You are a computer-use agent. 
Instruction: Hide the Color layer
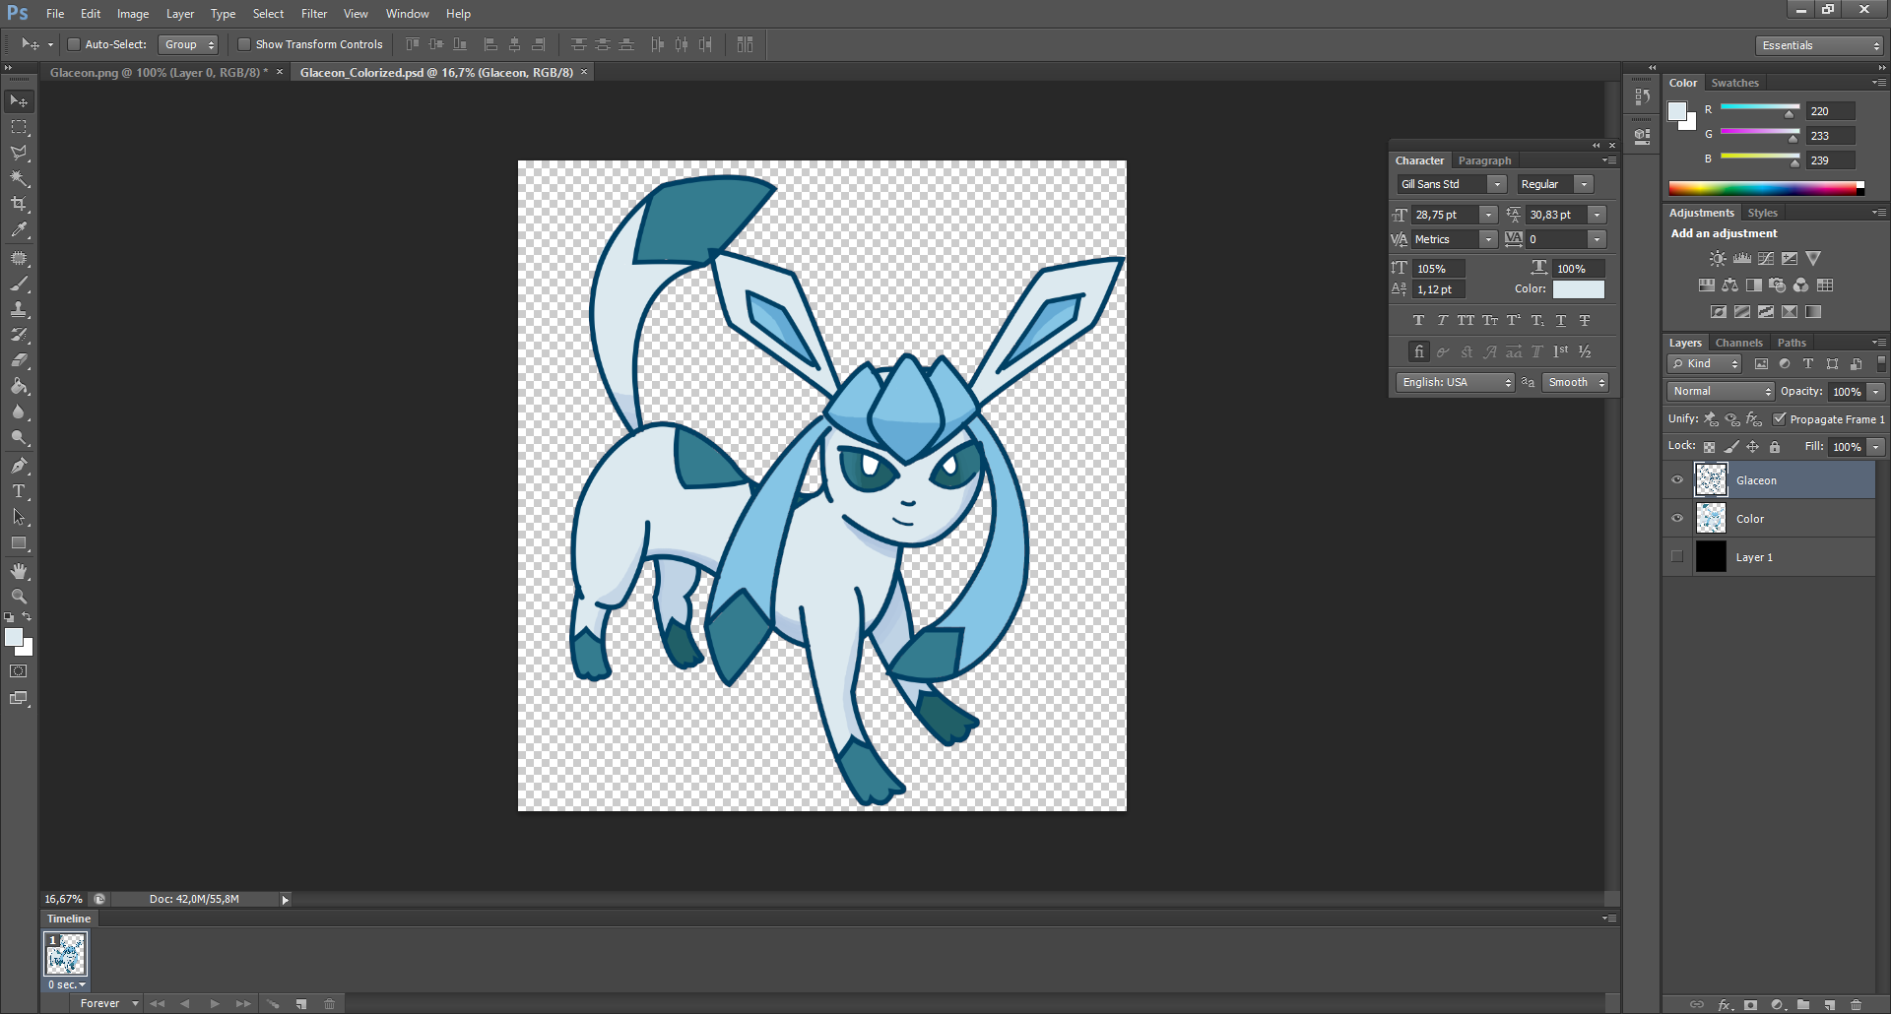click(x=1677, y=519)
